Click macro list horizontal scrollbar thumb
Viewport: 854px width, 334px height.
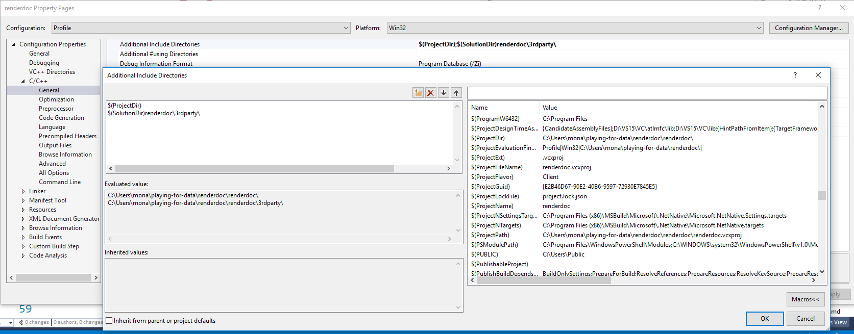(x=544, y=280)
